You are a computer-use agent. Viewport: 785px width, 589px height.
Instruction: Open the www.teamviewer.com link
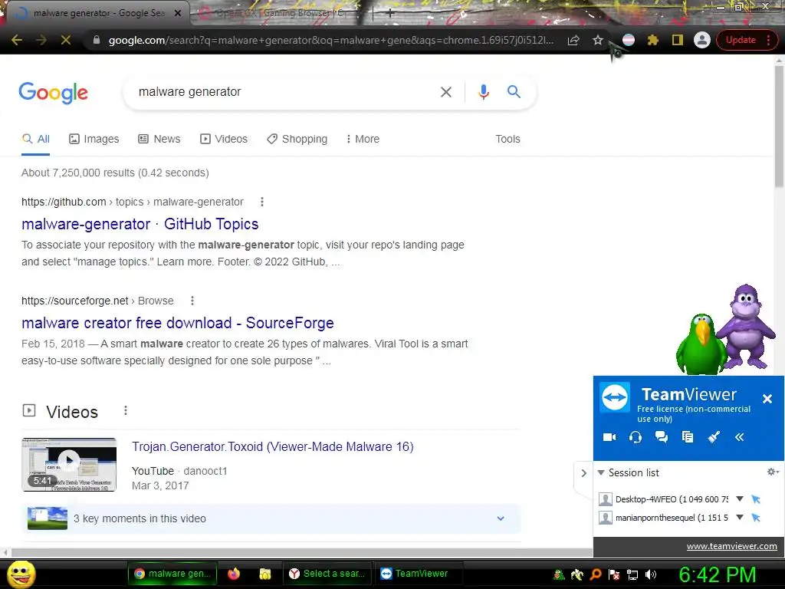click(x=731, y=546)
